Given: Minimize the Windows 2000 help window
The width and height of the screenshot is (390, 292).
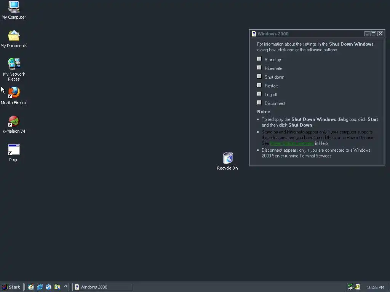Looking at the screenshot, I should (x=367, y=34).
